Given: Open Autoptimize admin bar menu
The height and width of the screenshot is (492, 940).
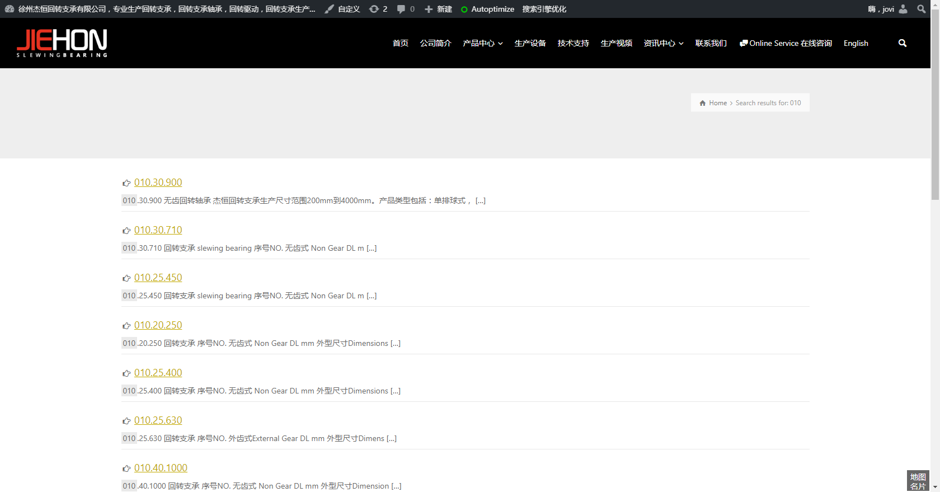Looking at the screenshot, I should click(x=492, y=9).
